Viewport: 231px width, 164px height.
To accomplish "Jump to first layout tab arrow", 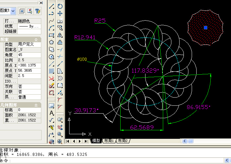I will click(68, 141).
